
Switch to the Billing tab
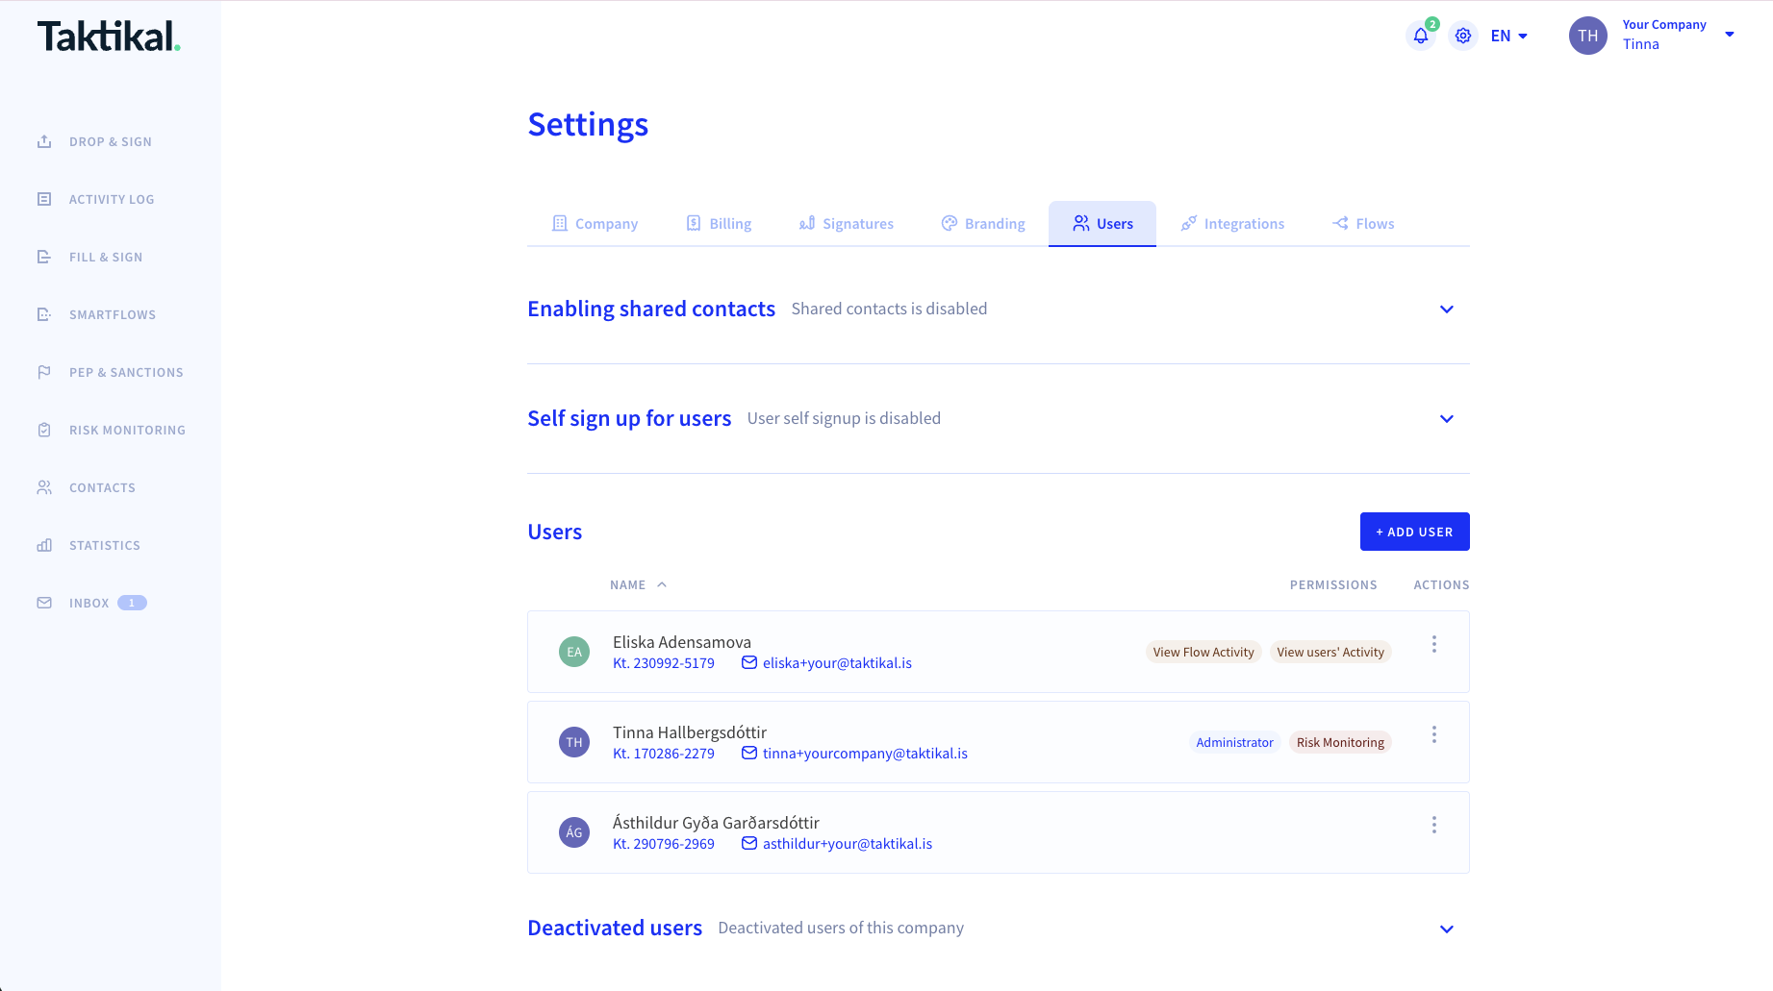click(719, 223)
